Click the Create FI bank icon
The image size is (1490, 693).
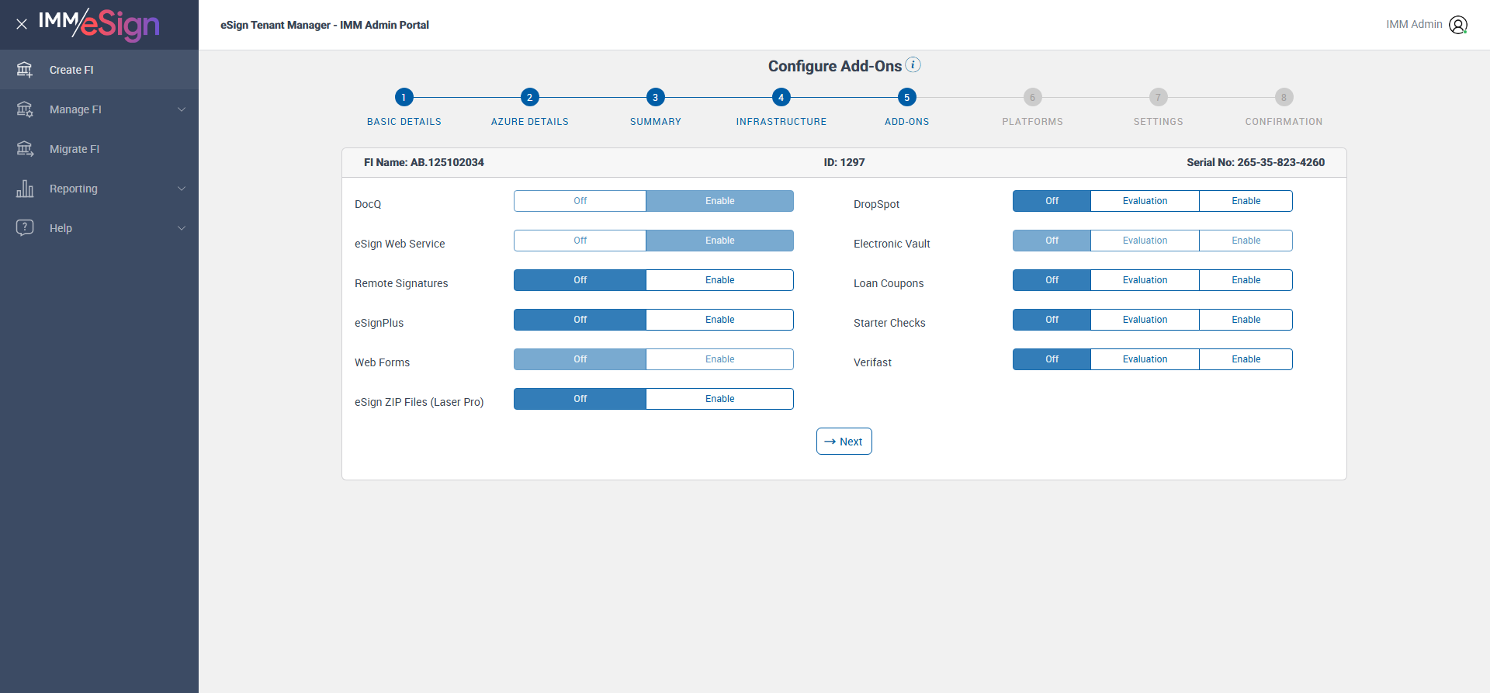pyautogui.click(x=25, y=70)
